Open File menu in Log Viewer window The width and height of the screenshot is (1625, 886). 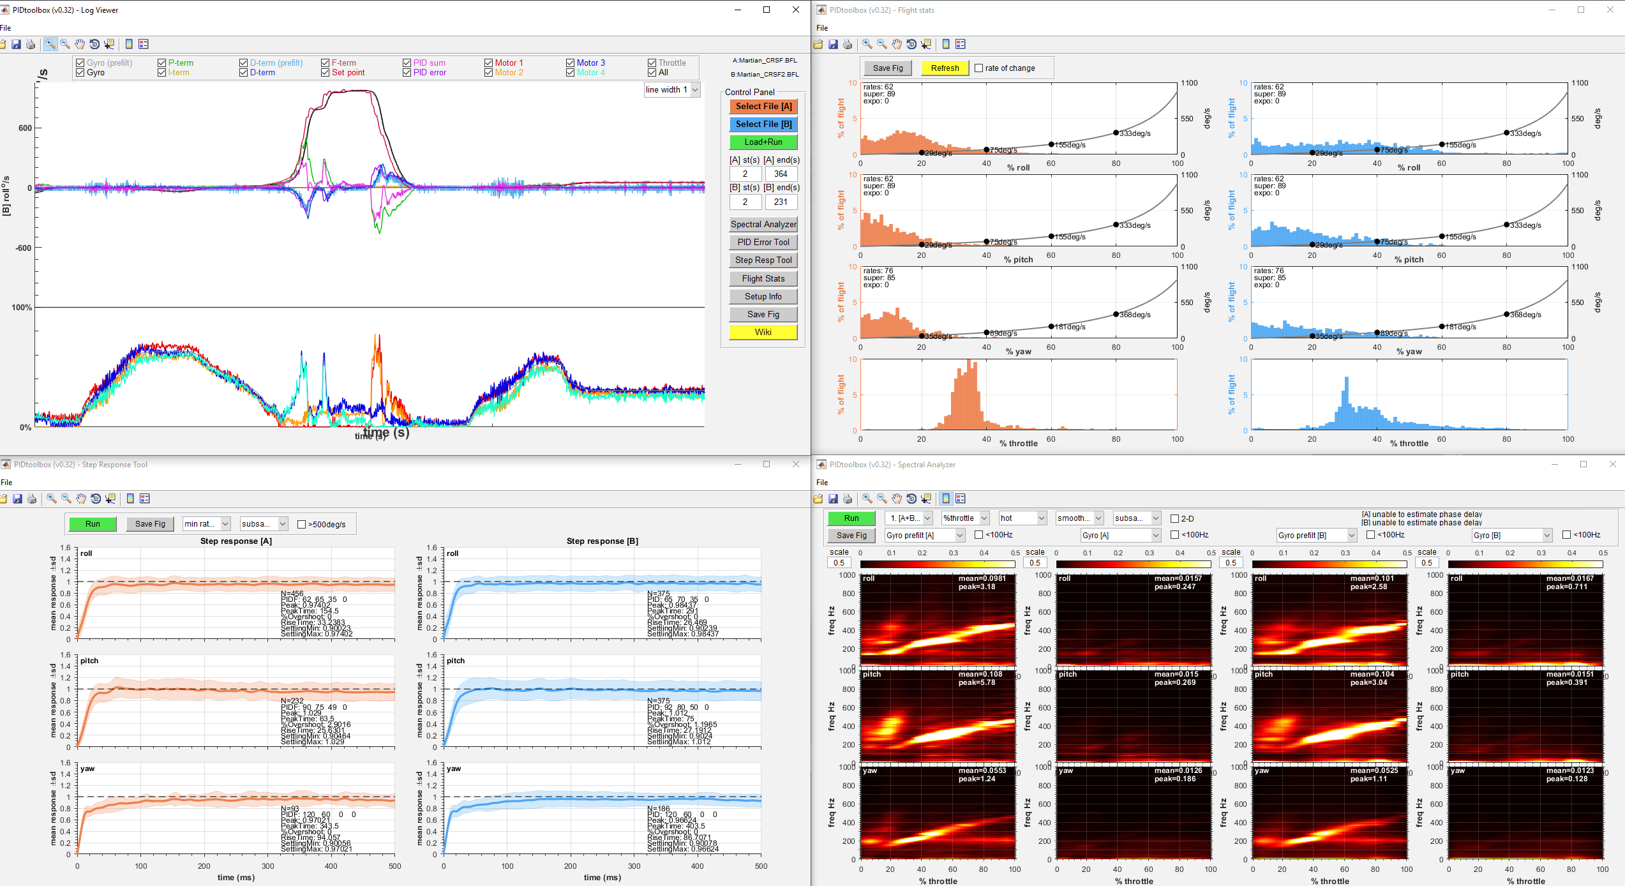[x=6, y=27]
